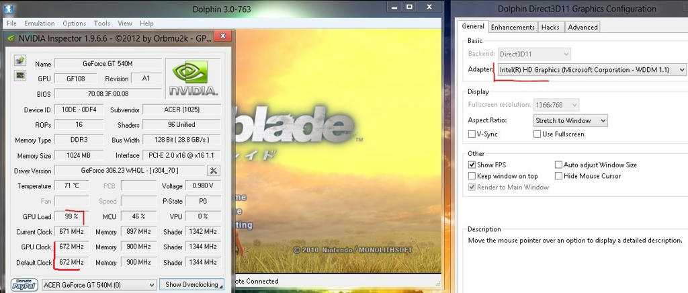Enable Auto adjust Window Size
This screenshot has width=688, height=293.
[x=558, y=165]
